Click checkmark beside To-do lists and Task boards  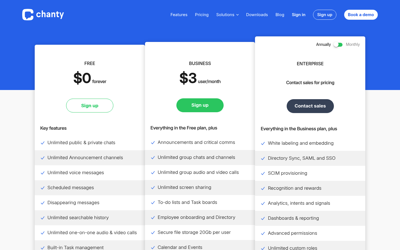(x=153, y=203)
